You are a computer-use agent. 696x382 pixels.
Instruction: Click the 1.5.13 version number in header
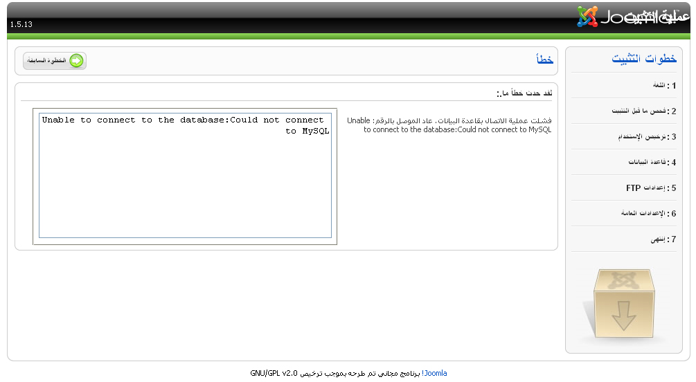pos(21,25)
